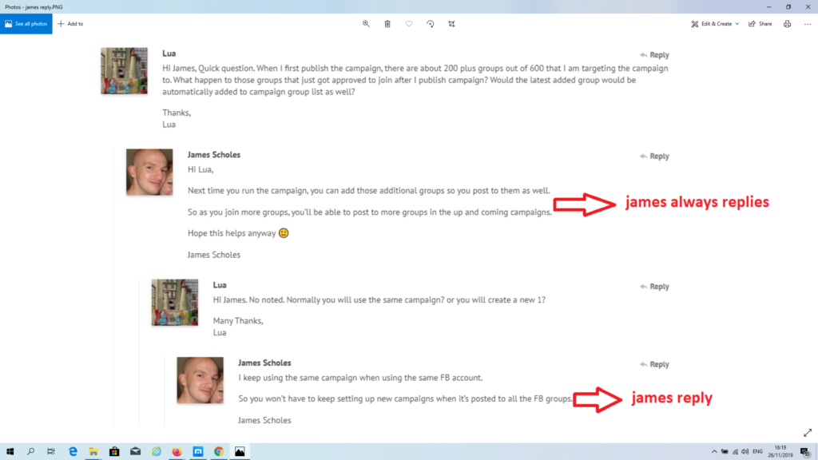Screen dimensions: 818x460
Task: Rotate the photo
Action: [x=431, y=24]
